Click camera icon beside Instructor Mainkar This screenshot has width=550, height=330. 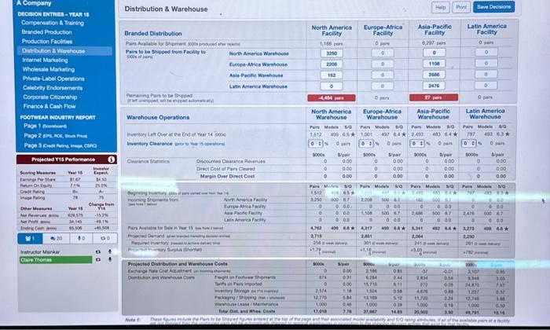[98, 251]
